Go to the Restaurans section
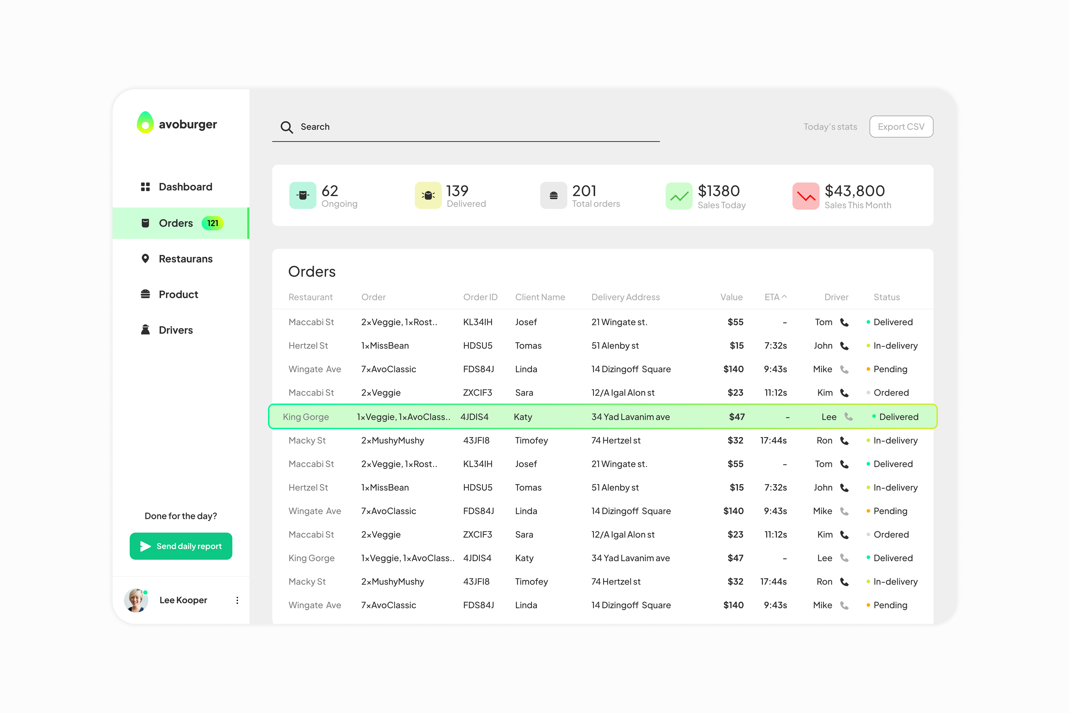Viewport: 1069px width, 713px height. point(185,259)
